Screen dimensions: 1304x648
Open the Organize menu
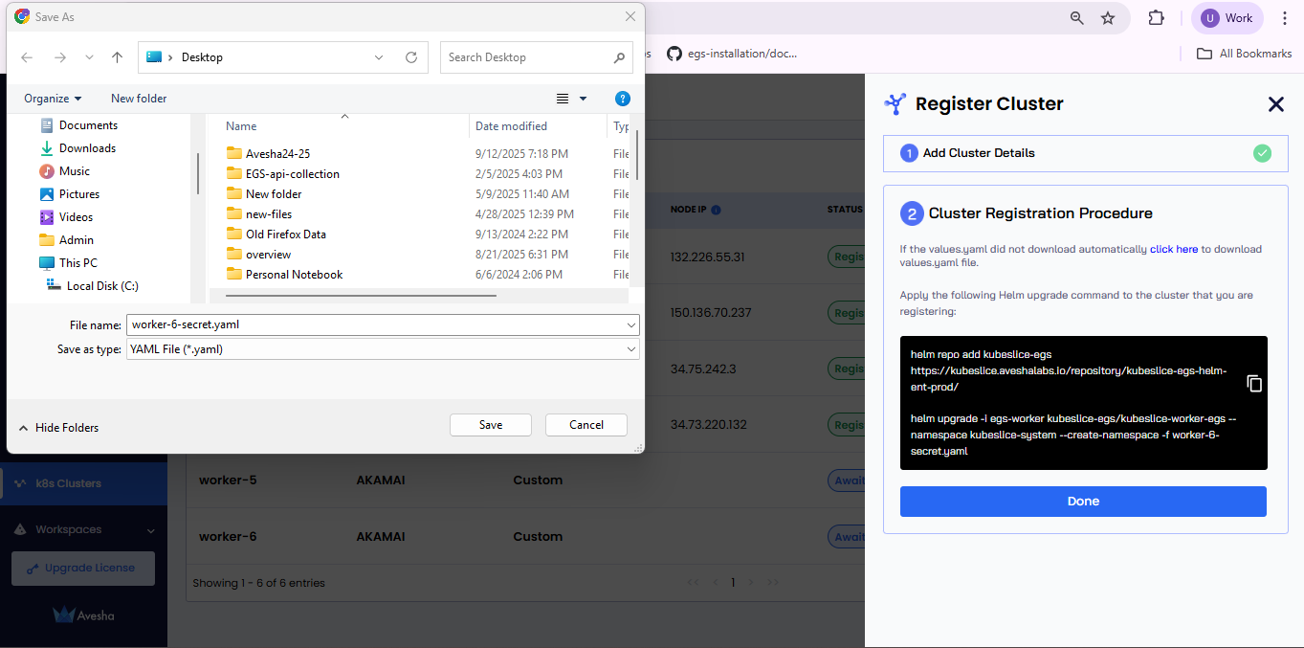click(53, 99)
